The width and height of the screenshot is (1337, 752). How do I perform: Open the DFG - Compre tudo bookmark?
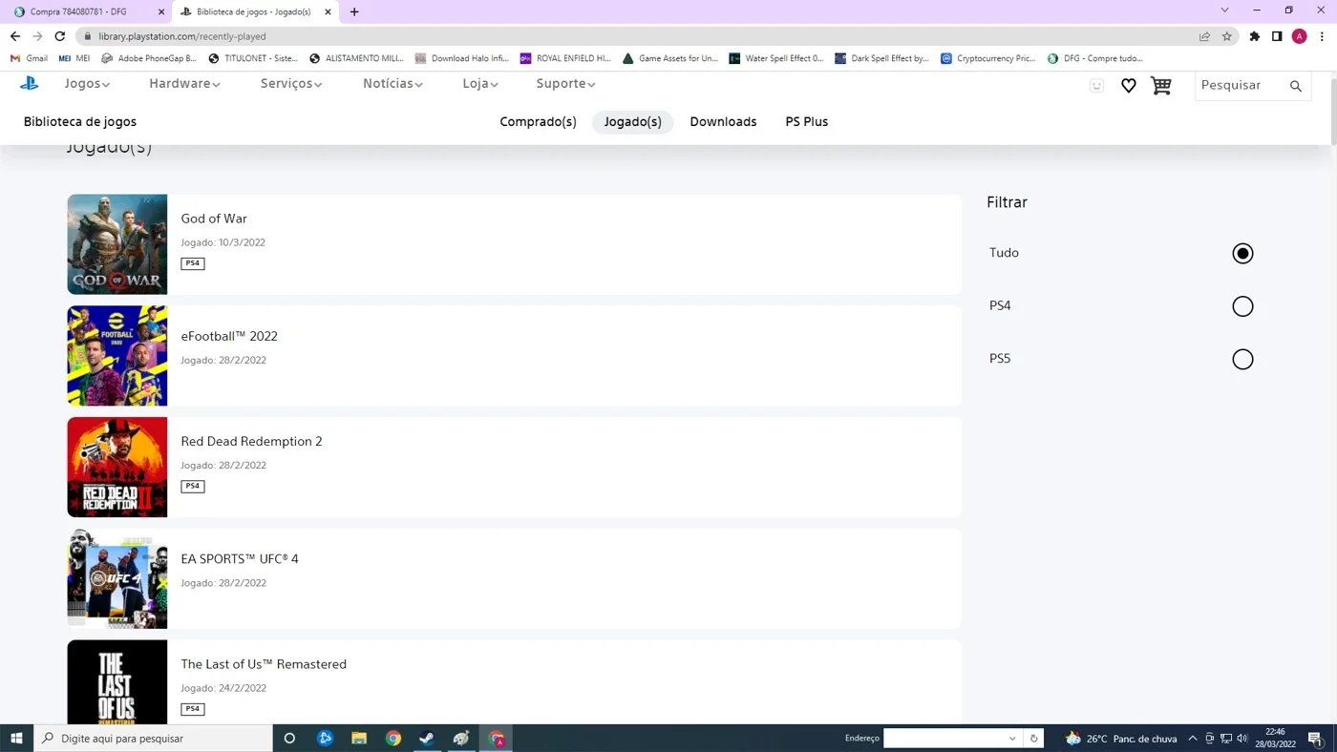[x=1095, y=58]
